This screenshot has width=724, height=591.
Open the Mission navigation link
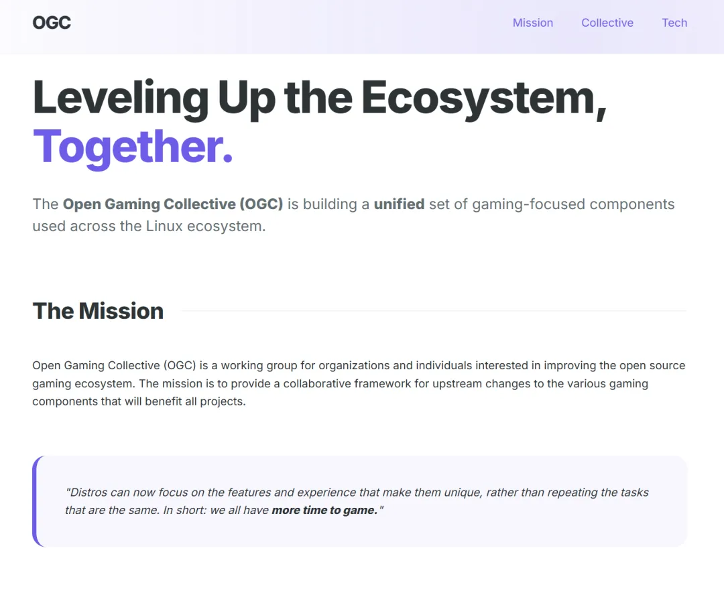click(x=533, y=23)
